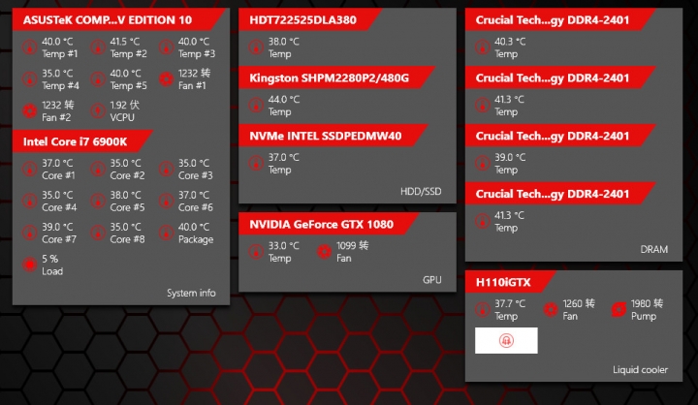Click the 41.5 °C Temp #2 reading
The image size is (698, 405).
pyautogui.click(x=125, y=42)
